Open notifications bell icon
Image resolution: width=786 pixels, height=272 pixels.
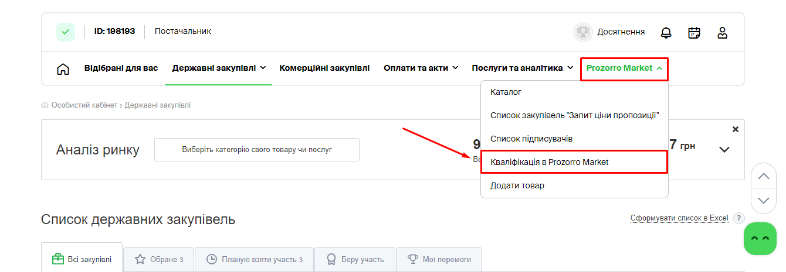pyautogui.click(x=666, y=33)
